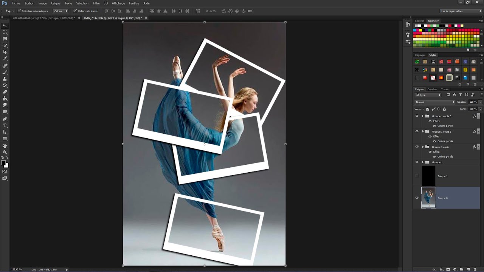Select the Path Selection tool
The height and width of the screenshot is (272, 484).
click(5, 132)
